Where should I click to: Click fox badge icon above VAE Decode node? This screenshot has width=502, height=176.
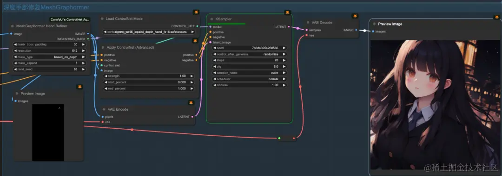(354, 16)
